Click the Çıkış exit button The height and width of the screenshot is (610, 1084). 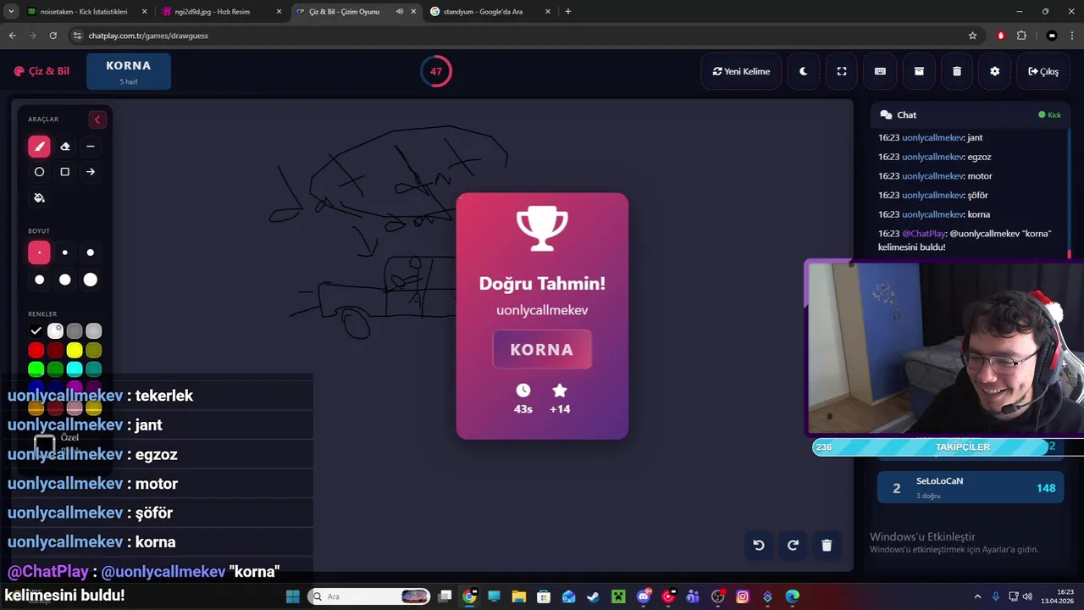point(1043,71)
